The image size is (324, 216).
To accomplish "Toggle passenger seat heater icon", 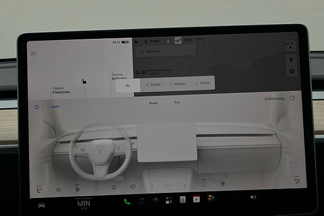I will (x=297, y=179).
